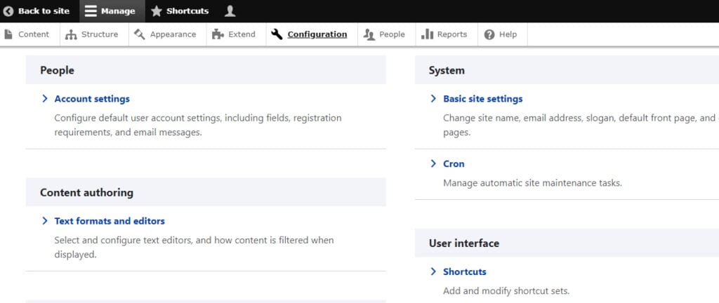The image size is (719, 303).
Task: Open the Content menu label
Action: (x=34, y=34)
